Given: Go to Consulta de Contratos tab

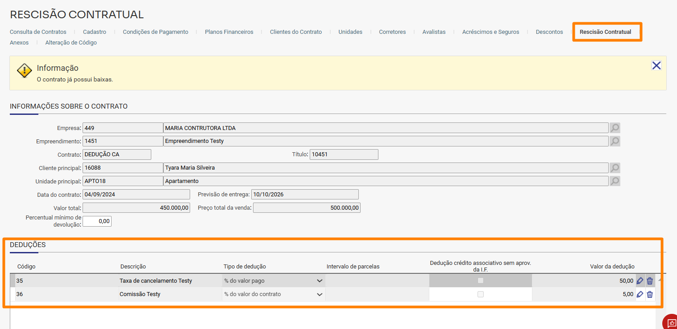Looking at the screenshot, I should click(x=38, y=32).
